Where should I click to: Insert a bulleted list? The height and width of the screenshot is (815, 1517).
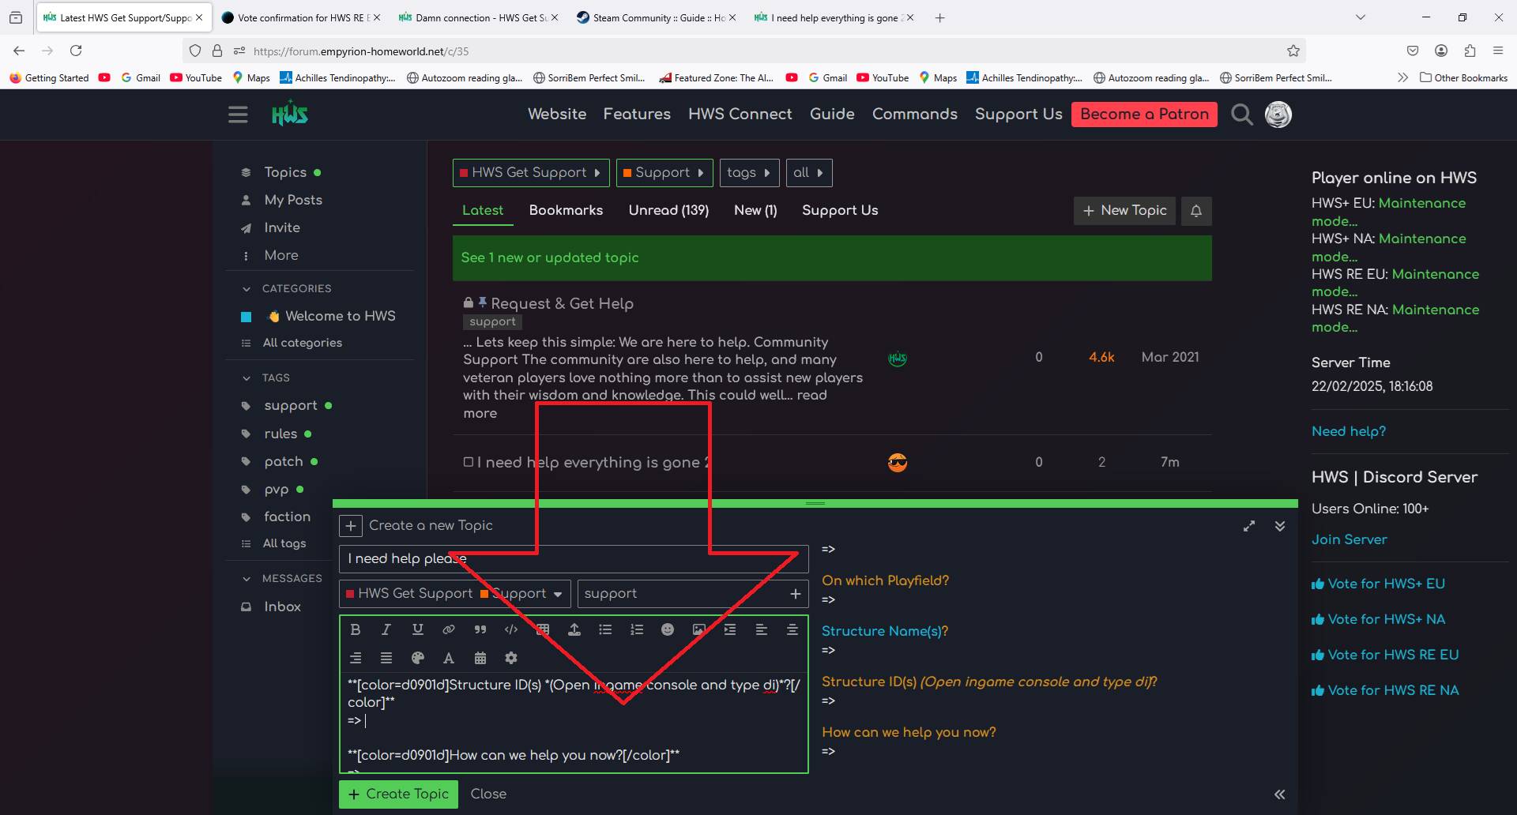605,629
